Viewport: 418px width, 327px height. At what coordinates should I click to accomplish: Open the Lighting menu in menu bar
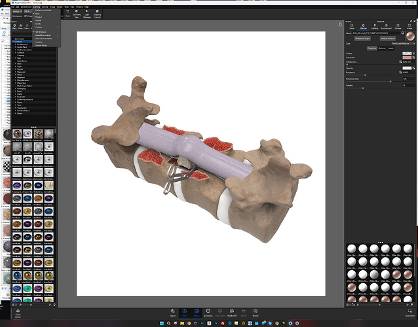(36, 7)
